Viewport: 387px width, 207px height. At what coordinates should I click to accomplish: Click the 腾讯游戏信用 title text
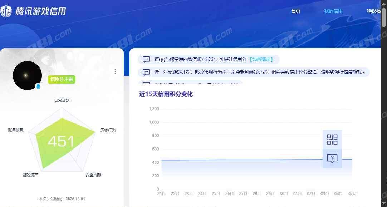tap(41, 11)
